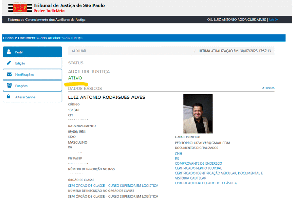294x204 pixels.
Task: Select the Perfil person icon
Action: pos(9,52)
